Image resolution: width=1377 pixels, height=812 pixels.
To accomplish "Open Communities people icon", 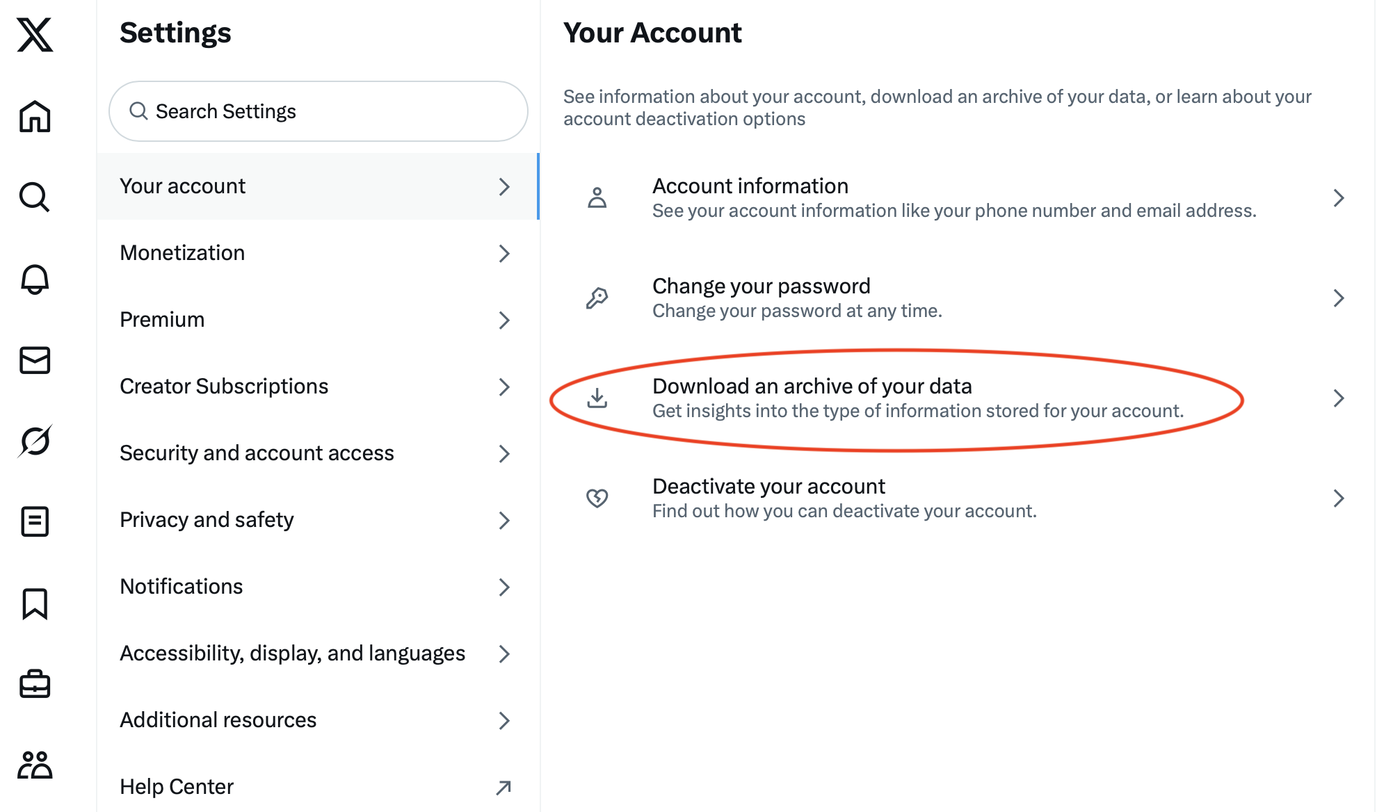I will pyautogui.click(x=35, y=765).
